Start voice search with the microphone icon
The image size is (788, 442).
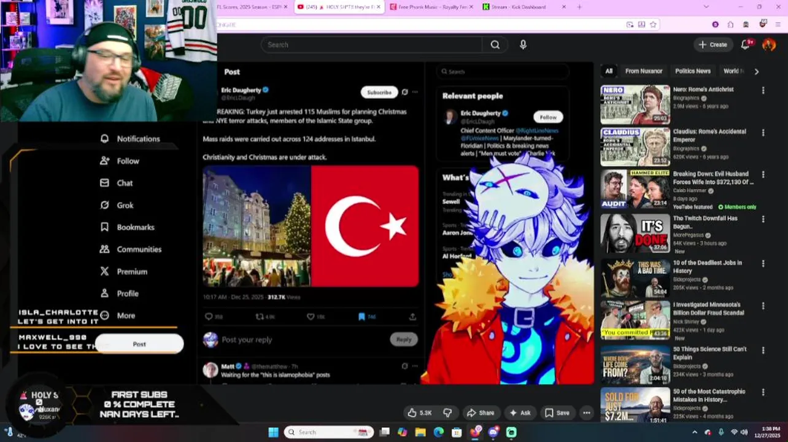click(x=523, y=45)
